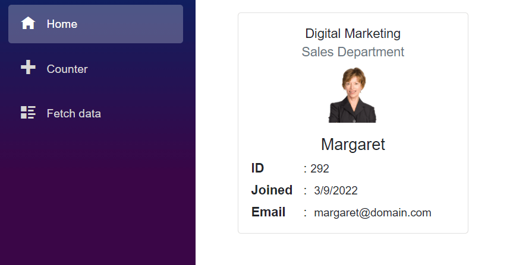The image size is (532, 265).
Task: Go to the Counter page
Action: pos(67,69)
